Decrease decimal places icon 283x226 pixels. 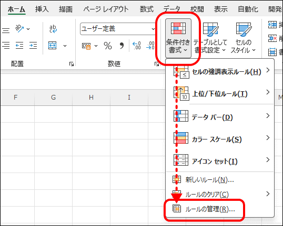[x=150, y=46]
